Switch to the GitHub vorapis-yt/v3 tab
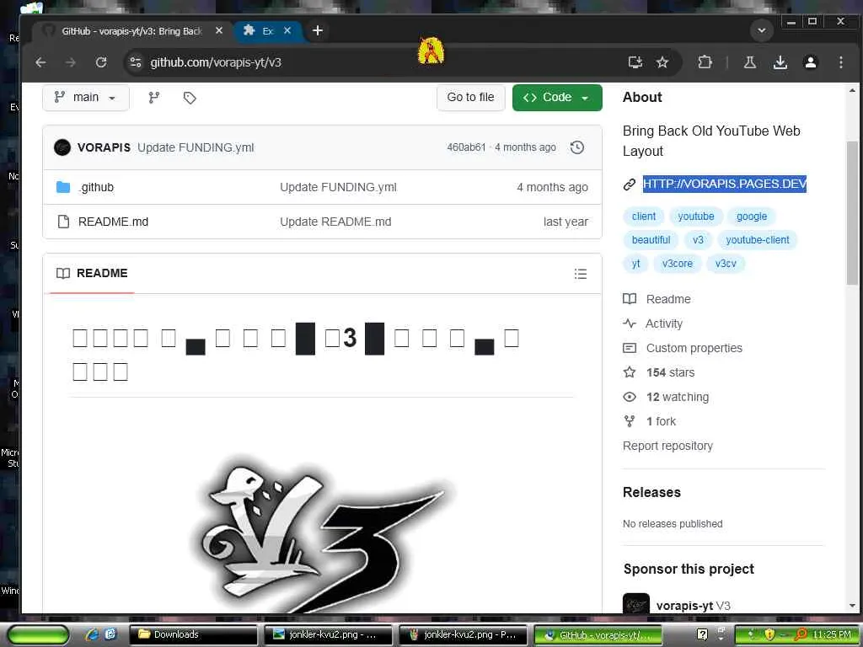 point(132,31)
